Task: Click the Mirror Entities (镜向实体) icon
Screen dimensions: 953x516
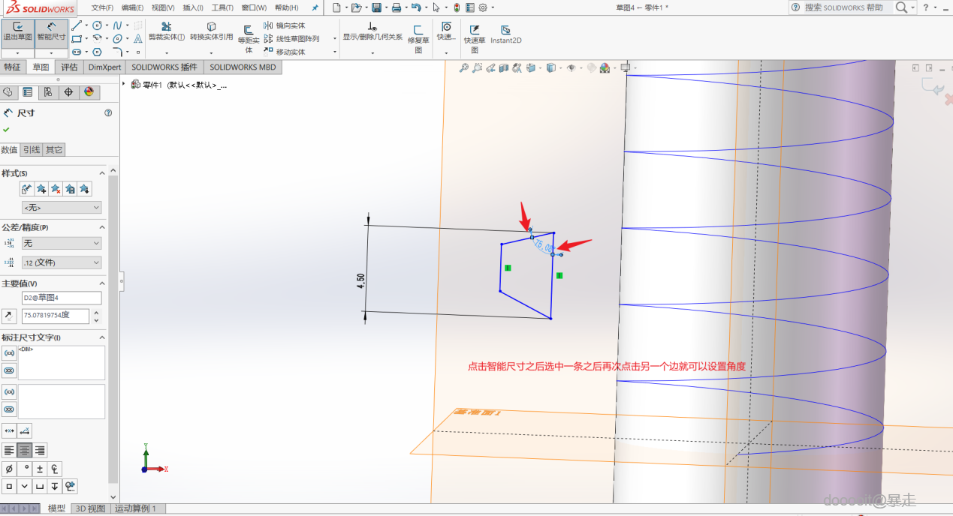Action: (x=269, y=25)
